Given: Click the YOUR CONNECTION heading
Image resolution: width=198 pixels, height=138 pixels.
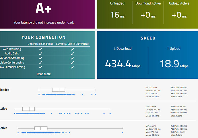Looking at the screenshot, I should point(44,37).
